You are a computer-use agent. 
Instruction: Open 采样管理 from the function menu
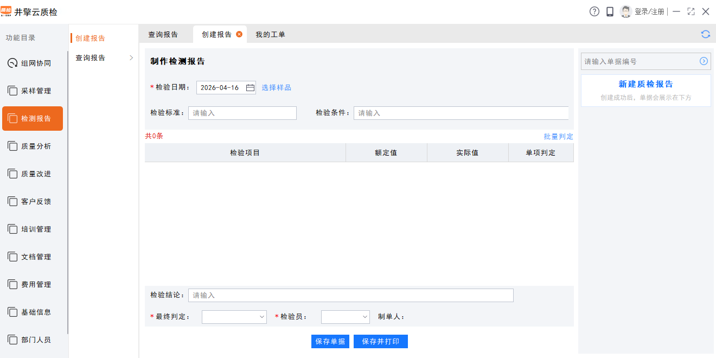(33, 91)
